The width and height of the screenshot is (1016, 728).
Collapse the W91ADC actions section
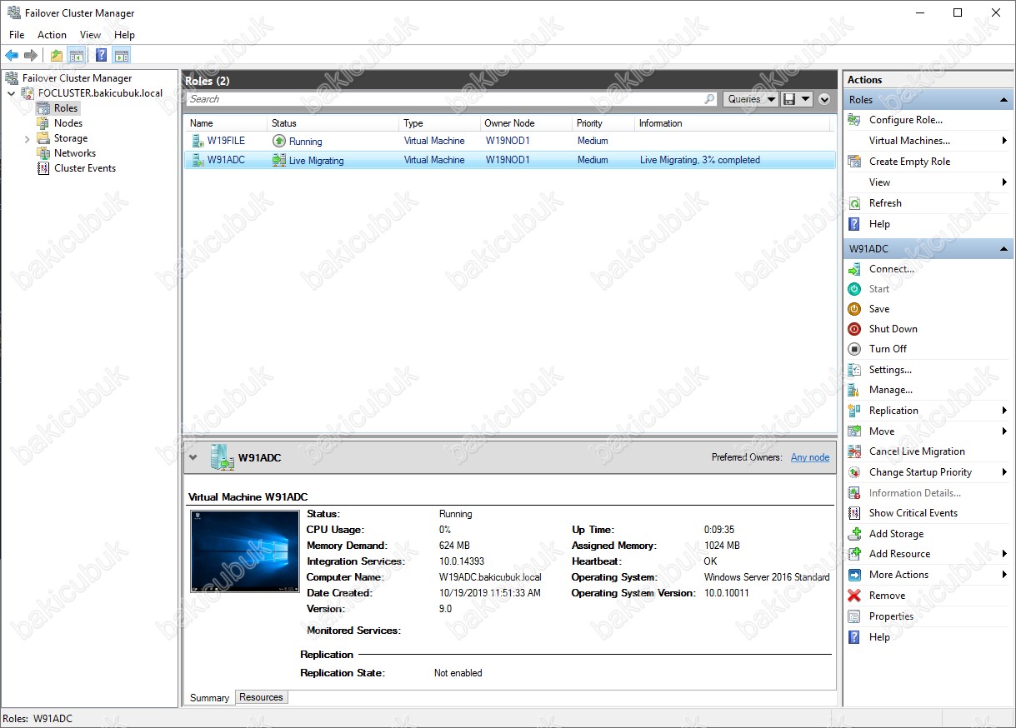[1004, 248]
